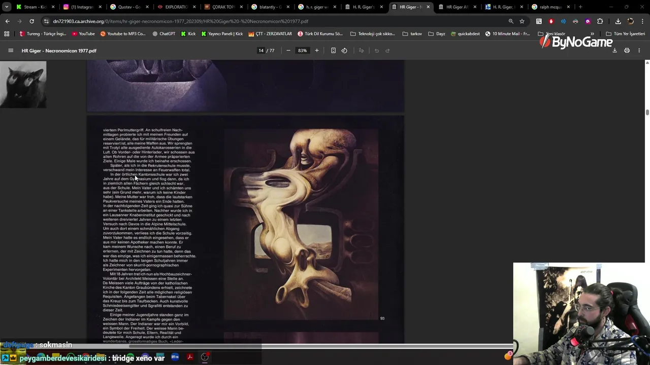Open Tureng - Türkçe İngilizce bookmark
The height and width of the screenshot is (365, 650).
(43, 34)
